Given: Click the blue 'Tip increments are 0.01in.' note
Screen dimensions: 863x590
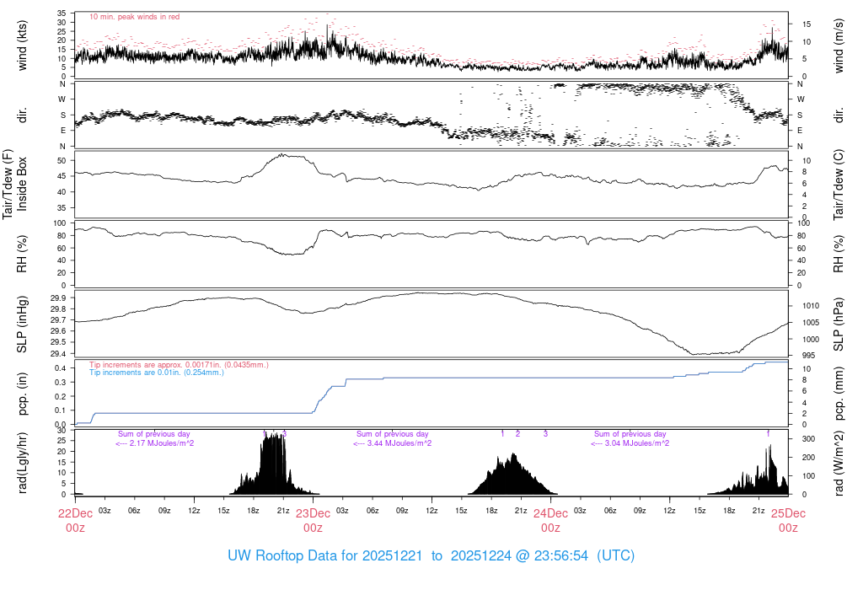Looking at the screenshot, I should tap(157, 373).
